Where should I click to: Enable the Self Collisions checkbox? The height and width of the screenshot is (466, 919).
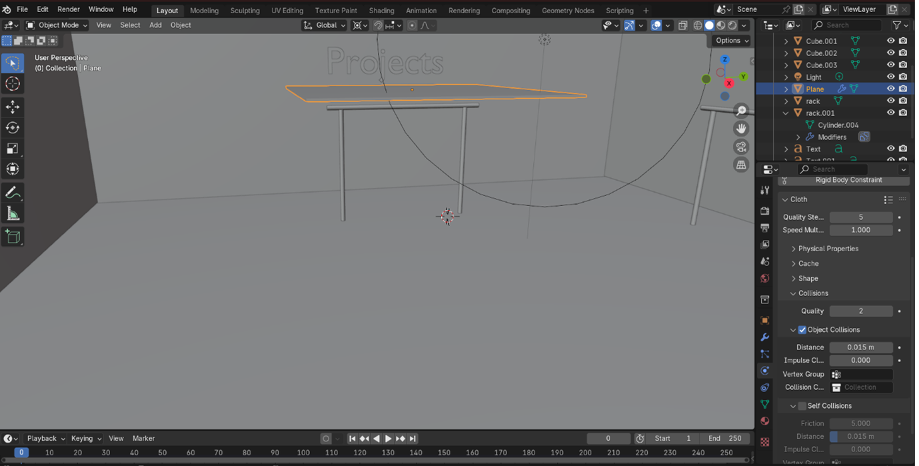point(802,406)
